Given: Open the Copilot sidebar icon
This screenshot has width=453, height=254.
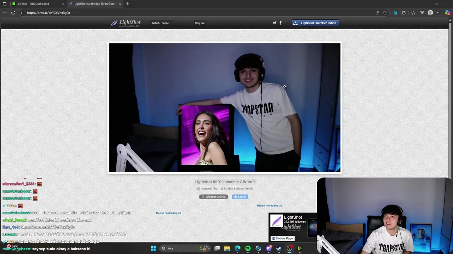Looking at the screenshot, I should pos(448,13).
